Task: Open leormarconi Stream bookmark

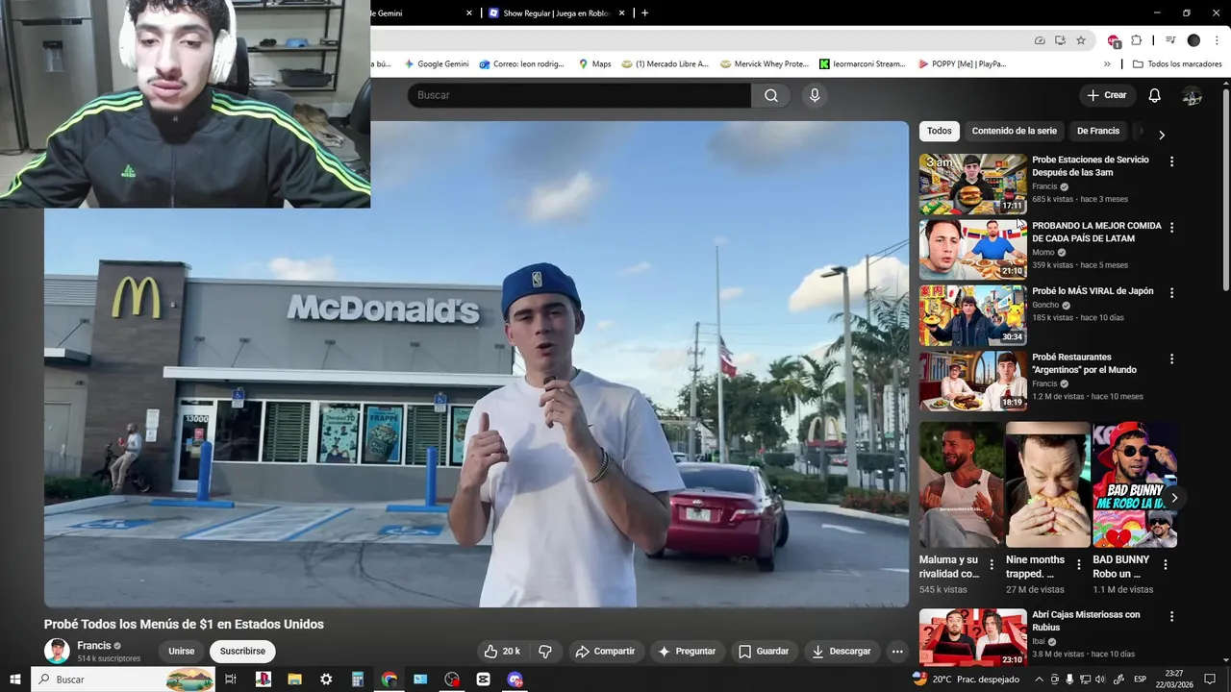Action: [862, 64]
